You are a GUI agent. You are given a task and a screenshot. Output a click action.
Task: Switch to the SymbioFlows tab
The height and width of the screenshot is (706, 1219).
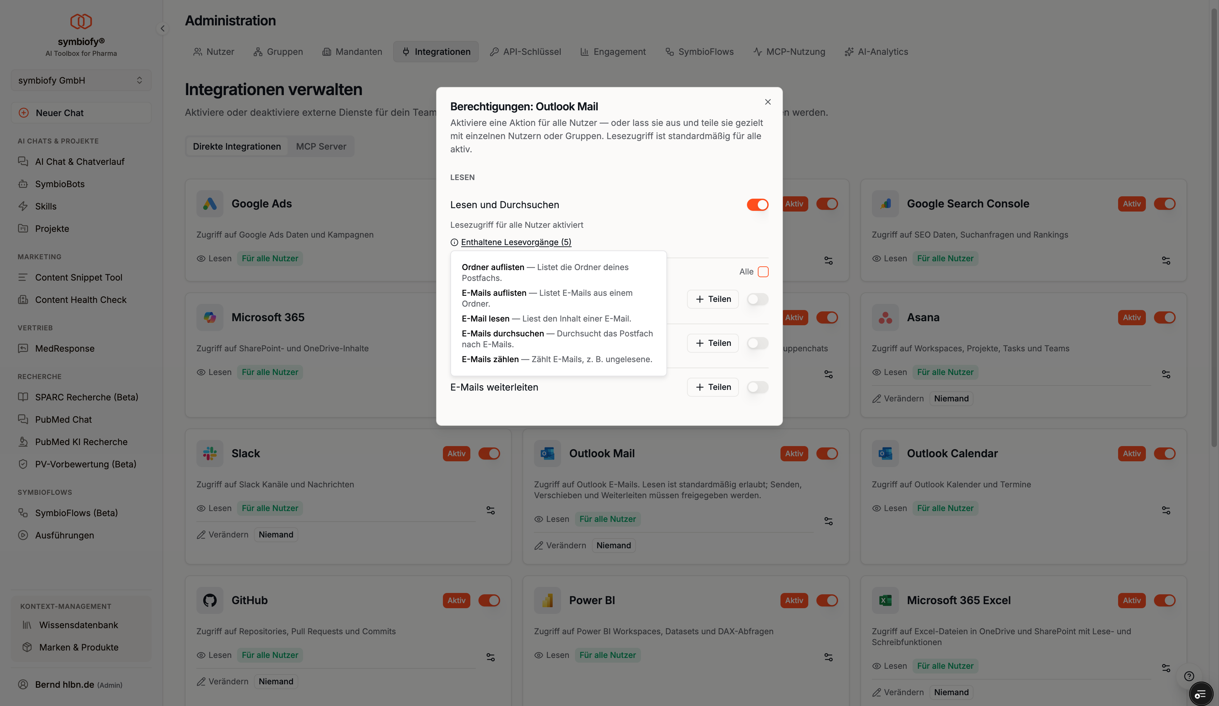pos(700,52)
